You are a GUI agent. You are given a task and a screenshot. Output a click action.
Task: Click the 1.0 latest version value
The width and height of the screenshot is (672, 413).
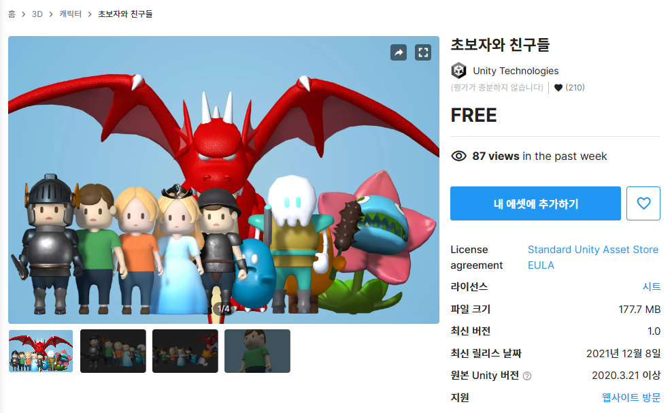click(654, 331)
